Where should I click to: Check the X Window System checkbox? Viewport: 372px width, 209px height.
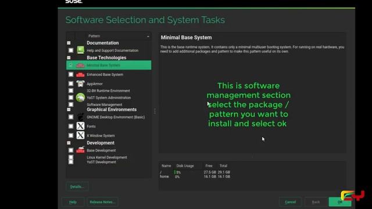[71, 135]
